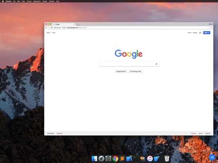218x163 pixels.
Task: Launch Sublime Text from the Dock
Action: click(x=122, y=158)
